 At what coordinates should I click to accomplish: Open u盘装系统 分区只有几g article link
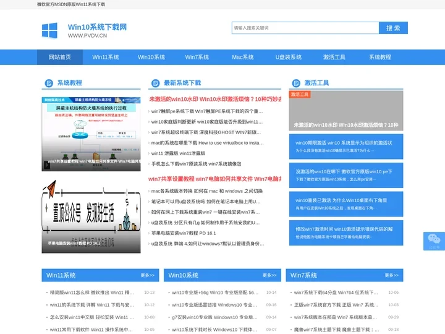[x=205, y=223]
